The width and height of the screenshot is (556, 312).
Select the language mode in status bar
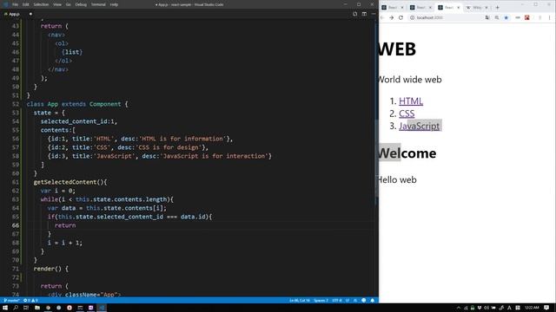tap(355, 301)
